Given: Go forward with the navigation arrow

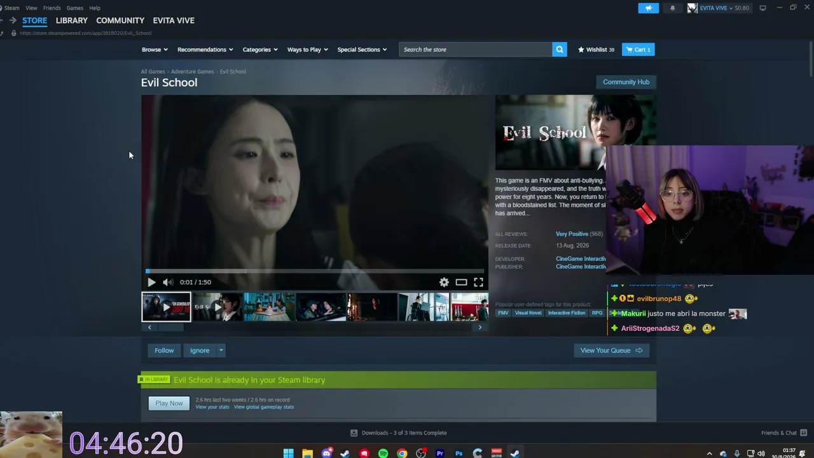Looking at the screenshot, I should [12, 20].
